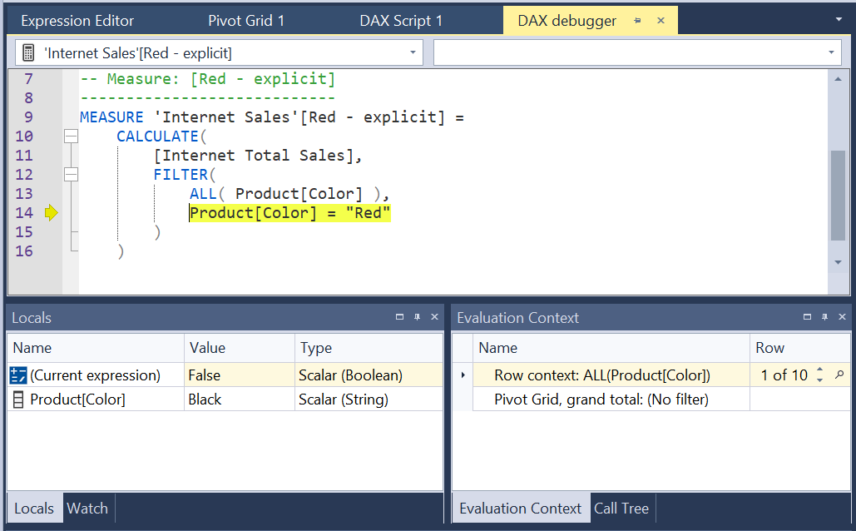Screen dimensions: 856x531
Task: Switch to the Pivot Grid 1 tab
Action: click(x=246, y=19)
